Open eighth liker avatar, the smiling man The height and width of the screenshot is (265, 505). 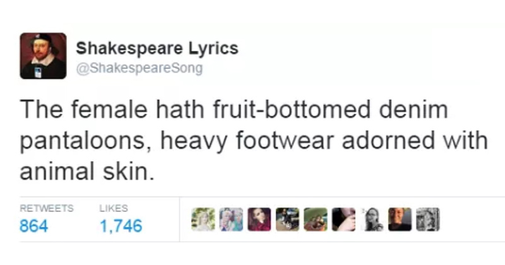coord(400,219)
